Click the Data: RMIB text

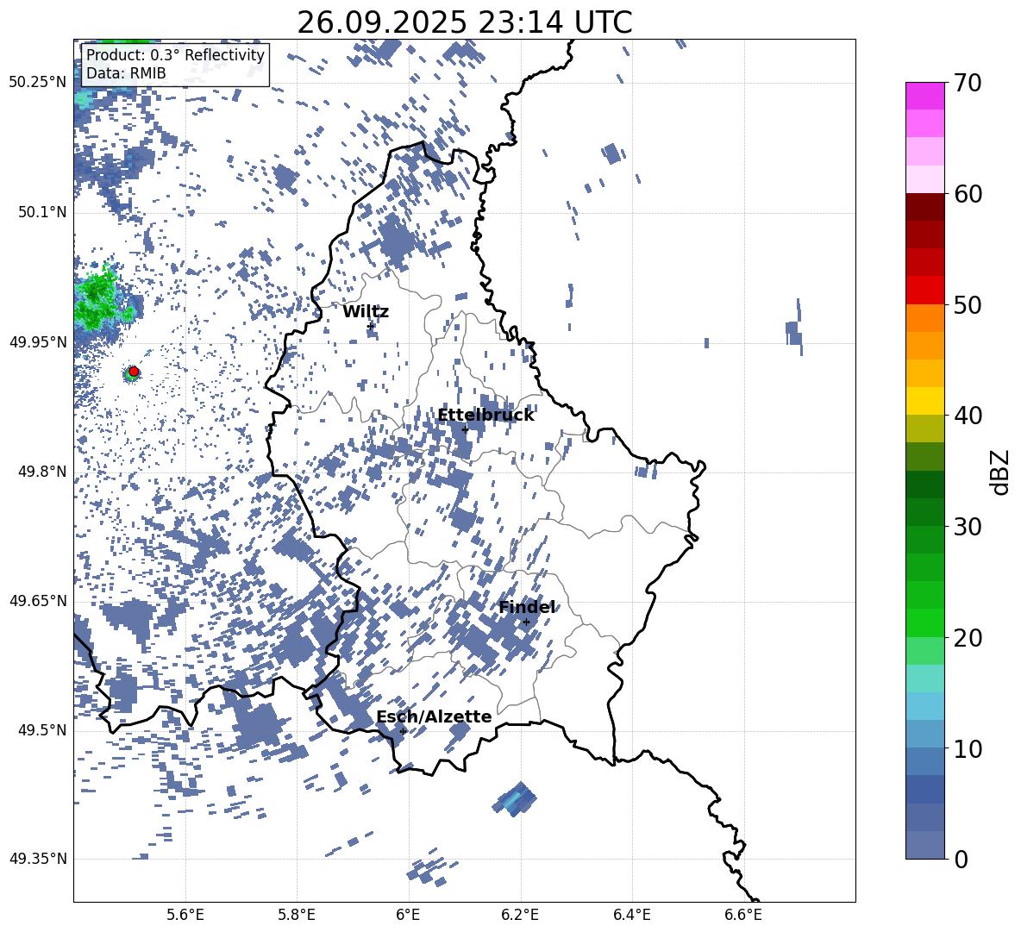pos(126,73)
